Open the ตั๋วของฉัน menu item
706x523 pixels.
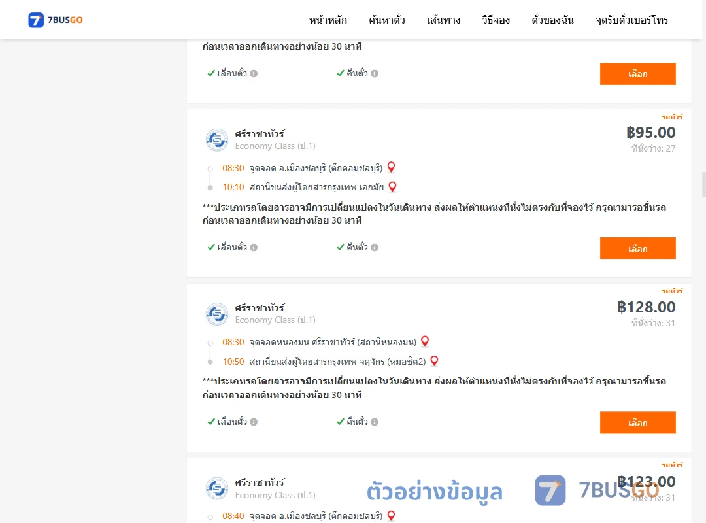(552, 20)
